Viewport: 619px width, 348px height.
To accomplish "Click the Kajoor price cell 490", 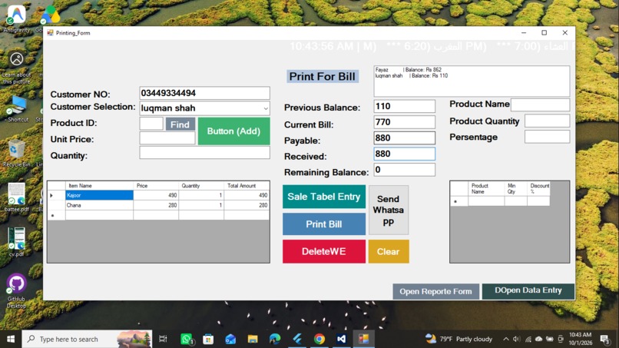I will pos(156,195).
